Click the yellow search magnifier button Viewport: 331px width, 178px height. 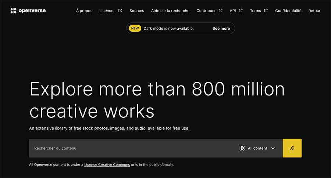coord(292,148)
